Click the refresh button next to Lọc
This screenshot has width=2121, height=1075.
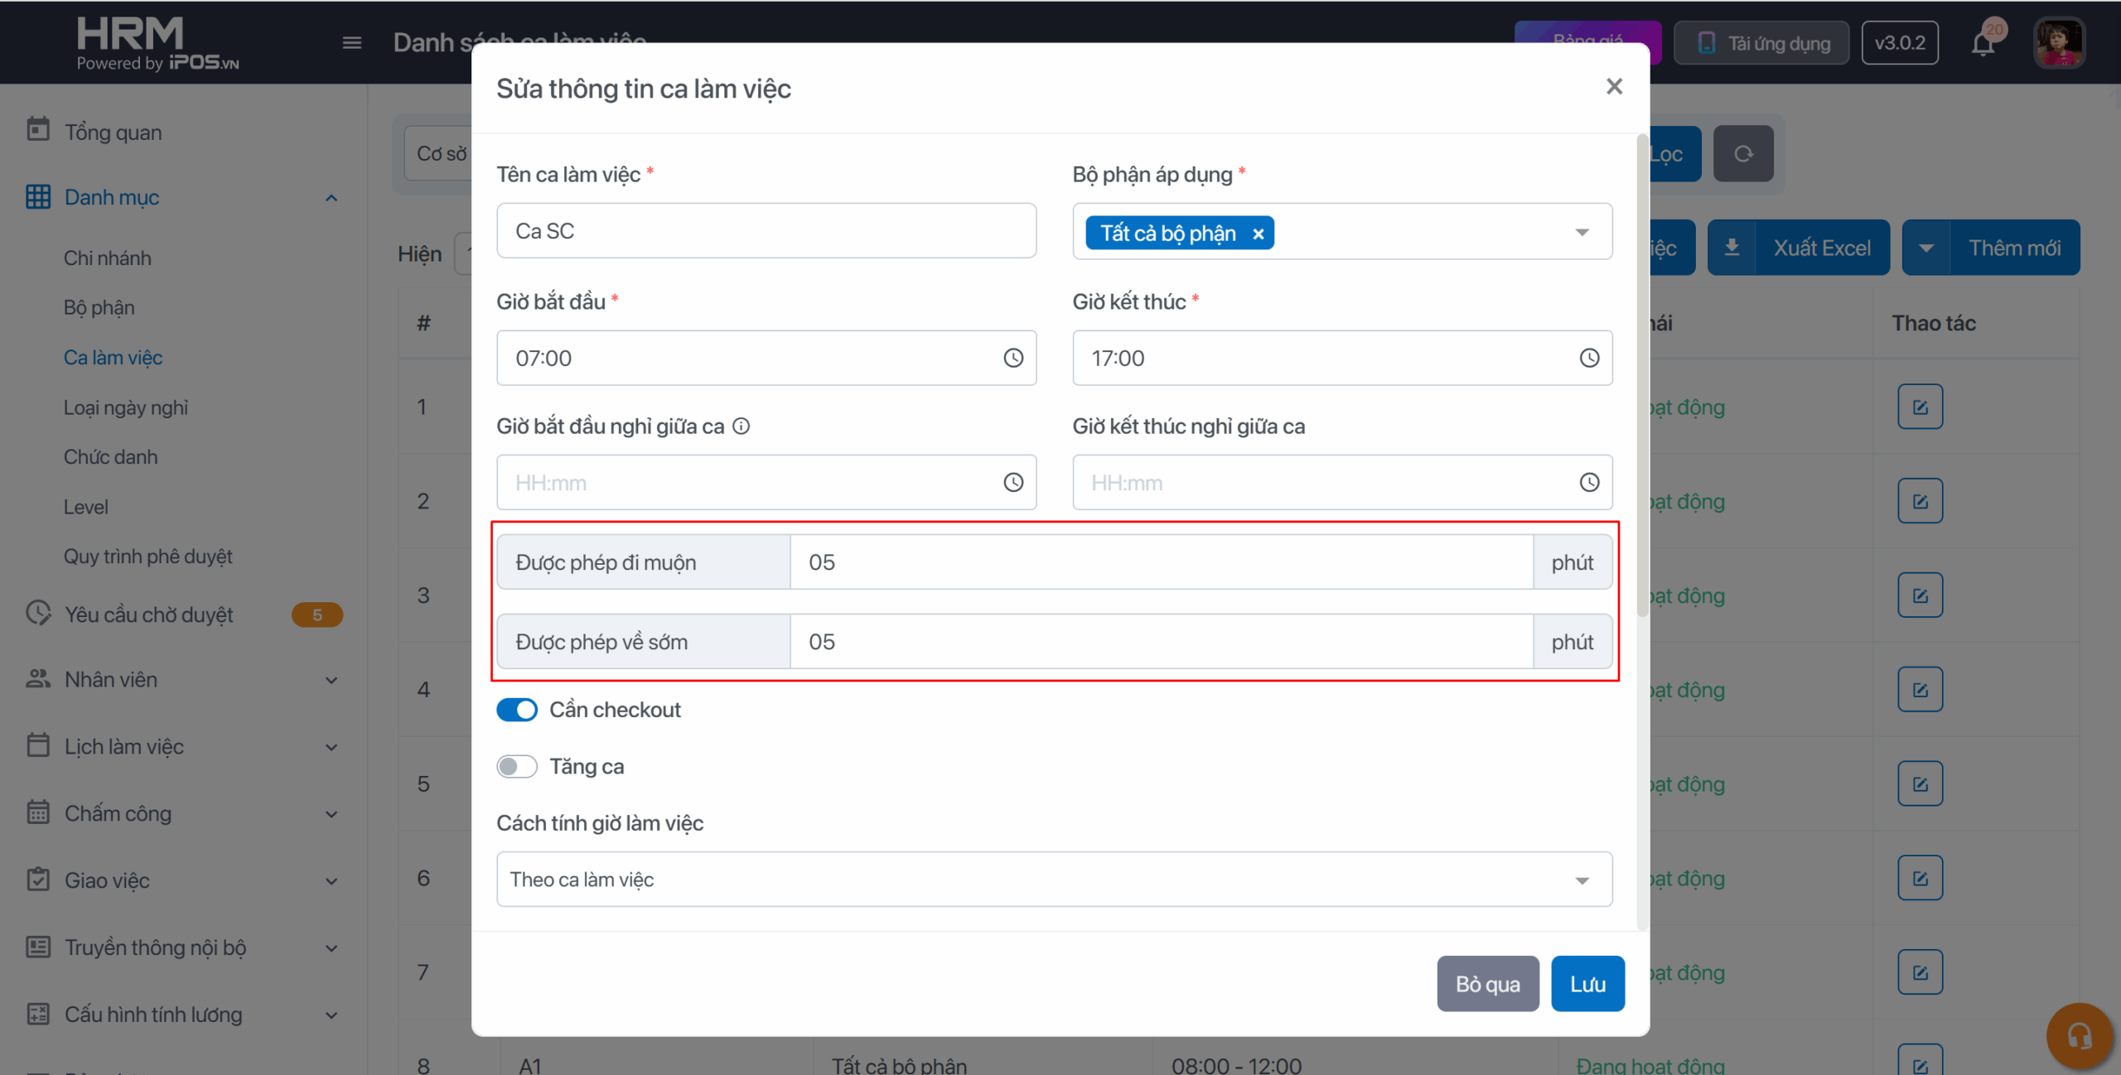point(1743,154)
